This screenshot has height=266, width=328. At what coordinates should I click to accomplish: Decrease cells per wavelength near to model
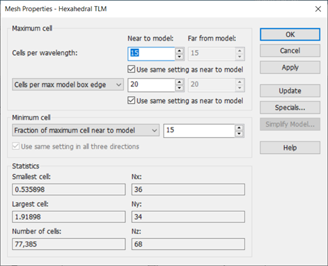(x=179, y=57)
